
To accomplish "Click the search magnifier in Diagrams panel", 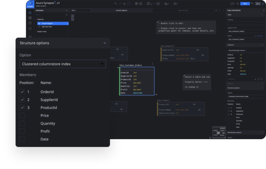I will point(66,15).
